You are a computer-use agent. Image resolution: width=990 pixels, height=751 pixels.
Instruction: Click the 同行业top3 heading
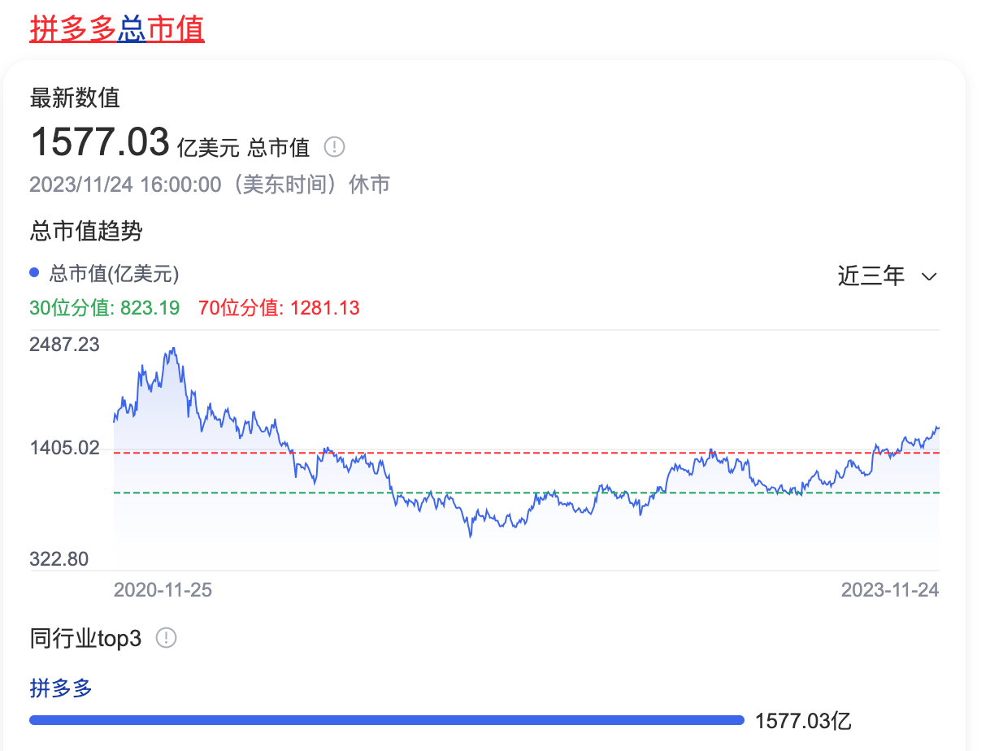coord(85,638)
